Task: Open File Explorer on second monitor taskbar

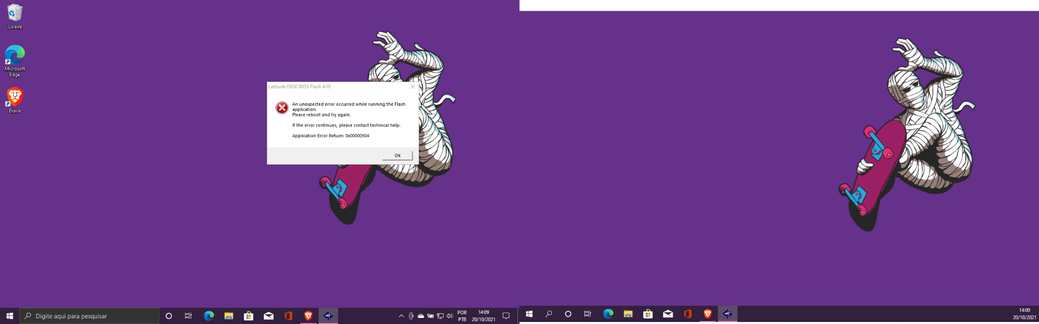Action: tap(628, 314)
